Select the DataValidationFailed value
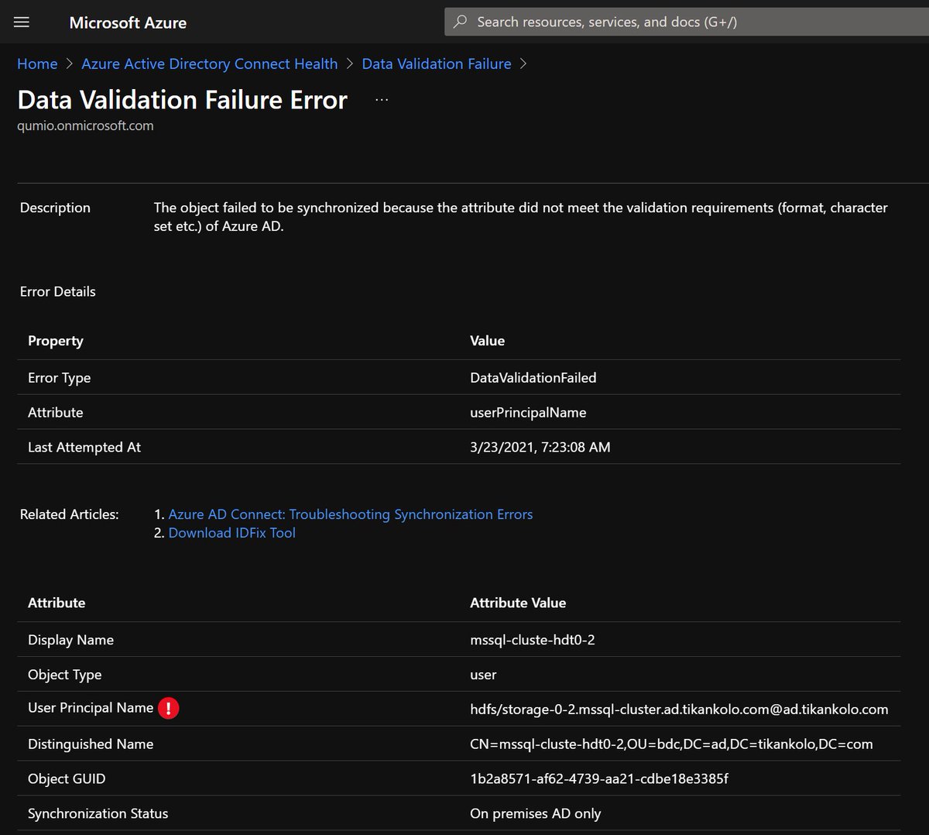The image size is (929, 835). point(533,378)
